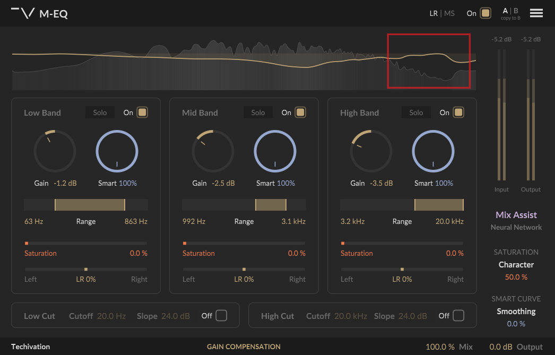555x355 pixels.
Task: Click the Mix Assist button
Action: [x=516, y=215]
